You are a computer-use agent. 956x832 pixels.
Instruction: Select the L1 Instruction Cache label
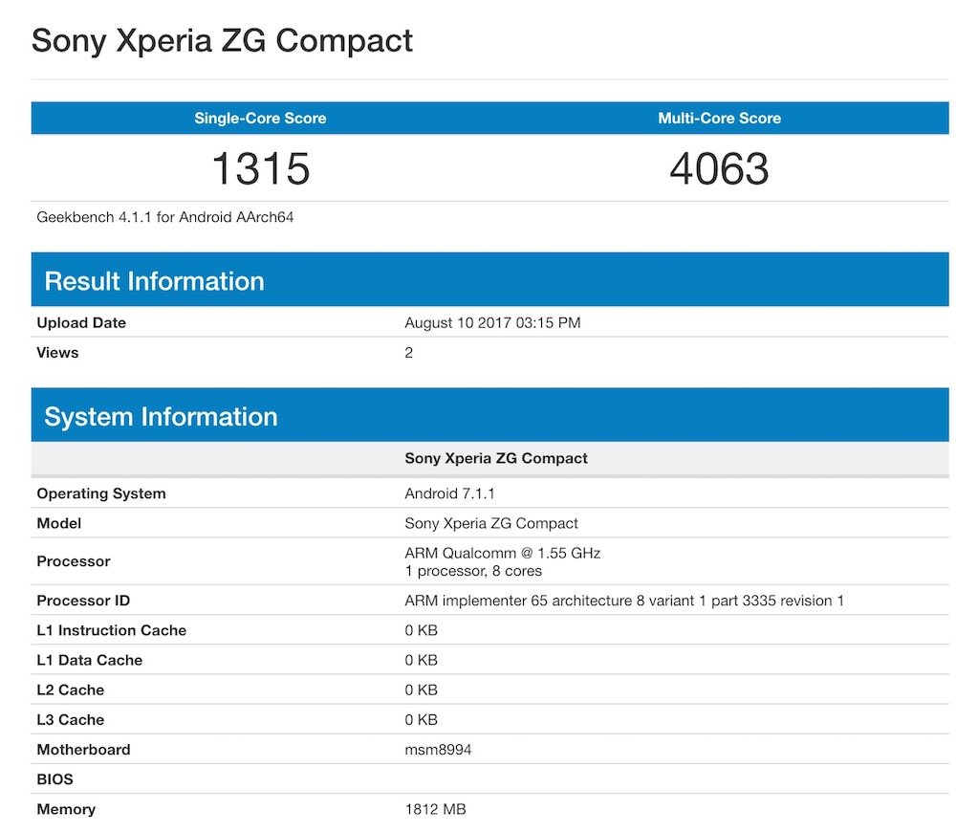pos(111,630)
